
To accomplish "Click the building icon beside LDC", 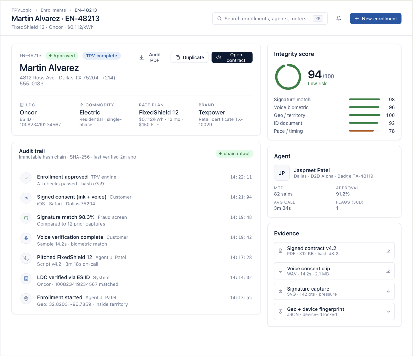I will coord(22,105).
